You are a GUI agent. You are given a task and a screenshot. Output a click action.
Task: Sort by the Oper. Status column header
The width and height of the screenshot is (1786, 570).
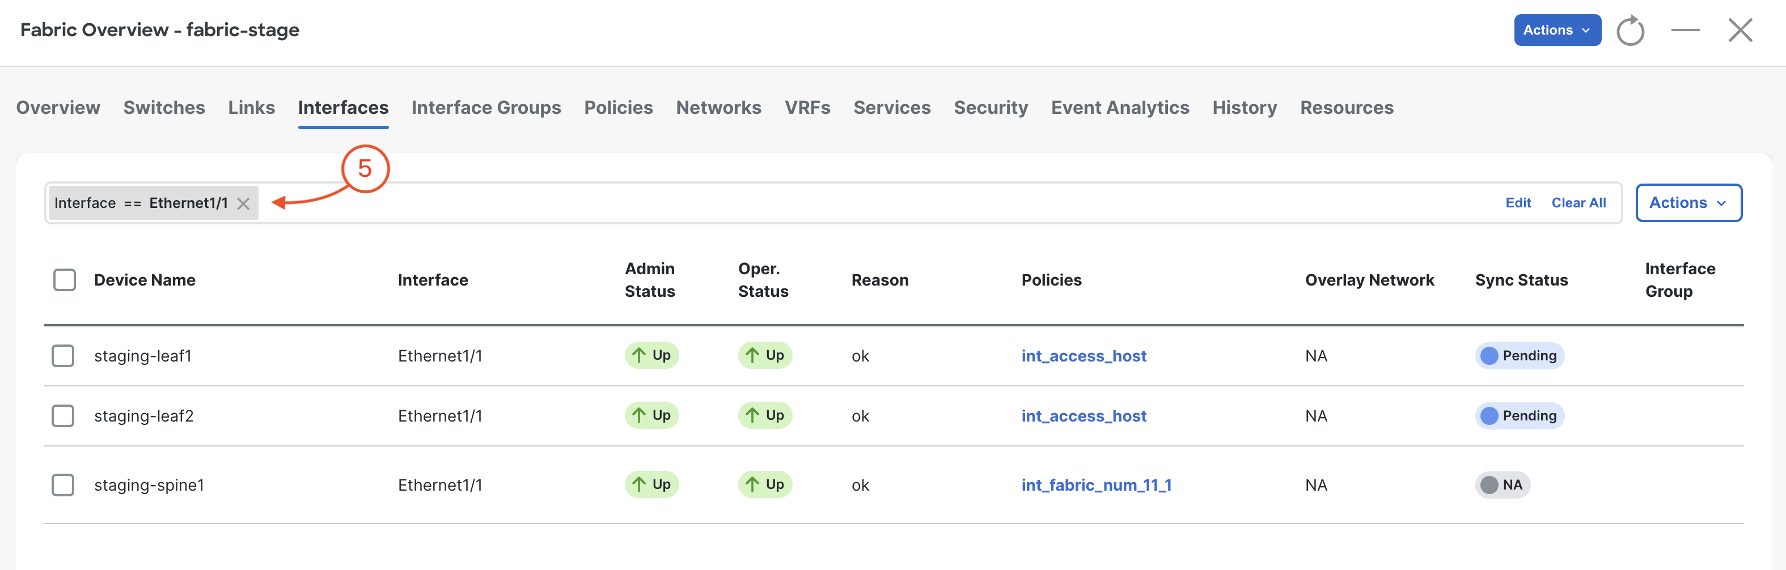coord(763,280)
